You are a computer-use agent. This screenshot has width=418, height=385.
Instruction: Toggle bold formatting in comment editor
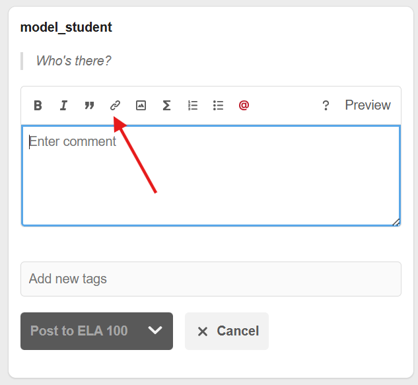pyautogui.click(x=38, y=105)
